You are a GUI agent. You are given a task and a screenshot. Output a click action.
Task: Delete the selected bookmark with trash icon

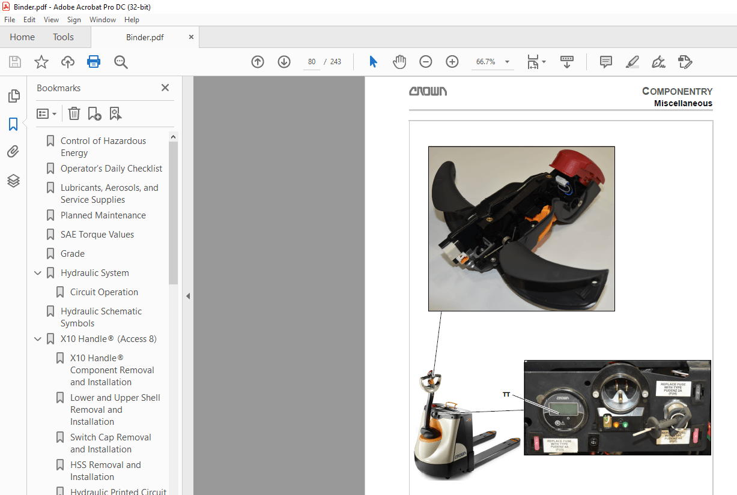pyautogui.click(x=74, y=113)
